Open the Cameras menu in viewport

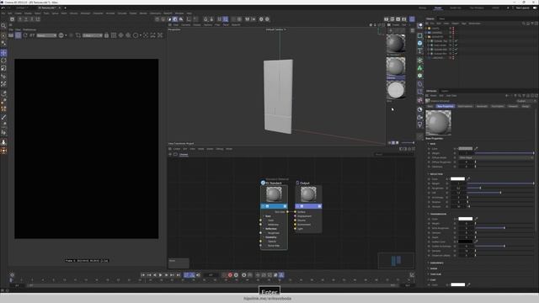[185, 24]
